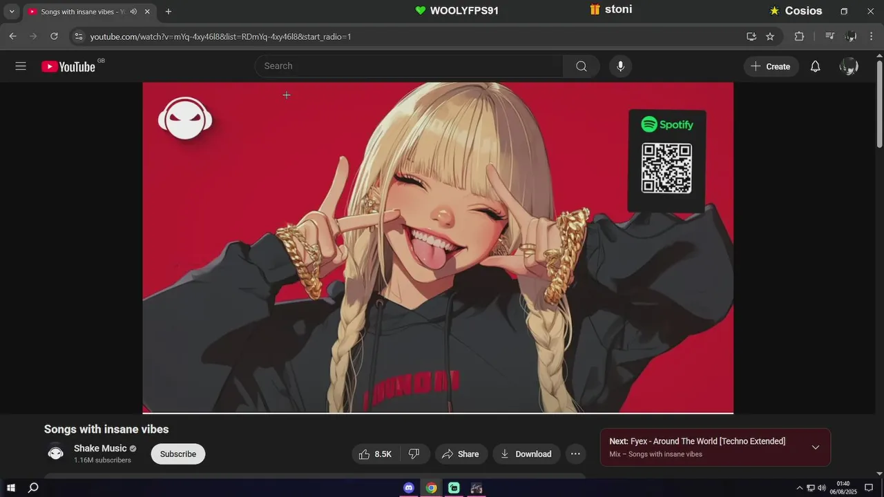Go back with browser back arrow
884x497 pixels.
pyautogui.click(x=12, y=37)
